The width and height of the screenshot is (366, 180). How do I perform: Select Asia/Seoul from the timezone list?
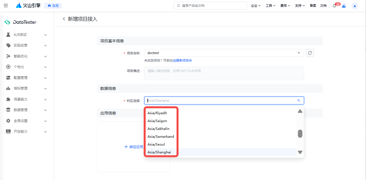click(x=156, y=144)
